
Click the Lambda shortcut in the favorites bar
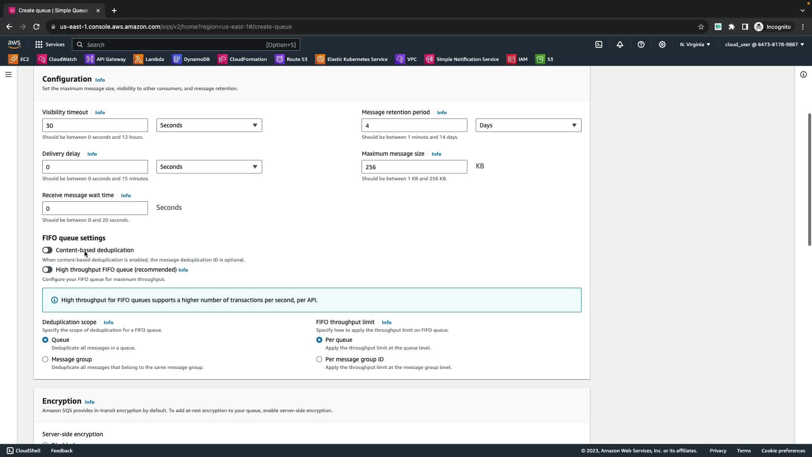coord(149,59)
